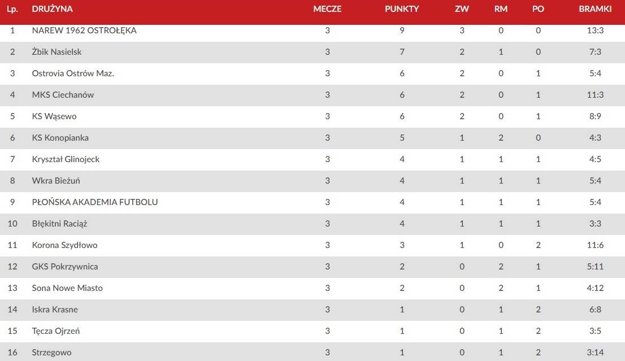Click the Lp. column header
625x361 pixels.
(x=12, y=9)
